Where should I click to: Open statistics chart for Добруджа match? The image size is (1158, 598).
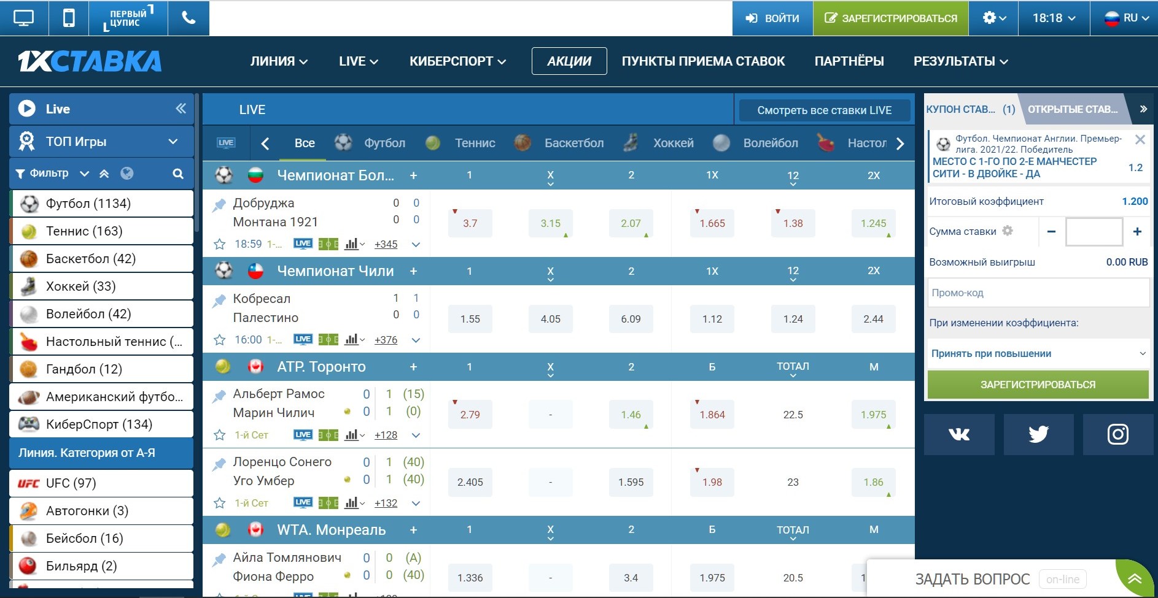354,244
